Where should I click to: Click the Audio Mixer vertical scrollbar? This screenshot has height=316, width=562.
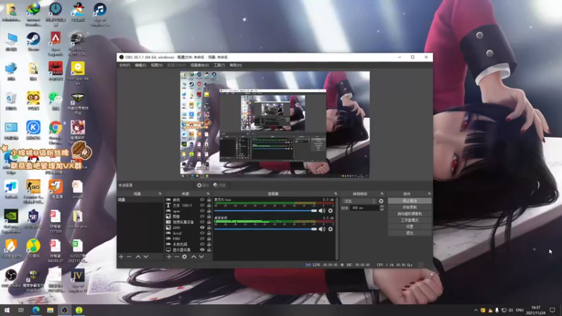(337, 228)
